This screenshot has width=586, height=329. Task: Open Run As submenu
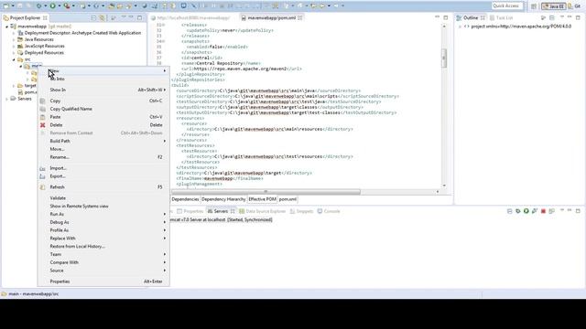click(x=103, y=214)
